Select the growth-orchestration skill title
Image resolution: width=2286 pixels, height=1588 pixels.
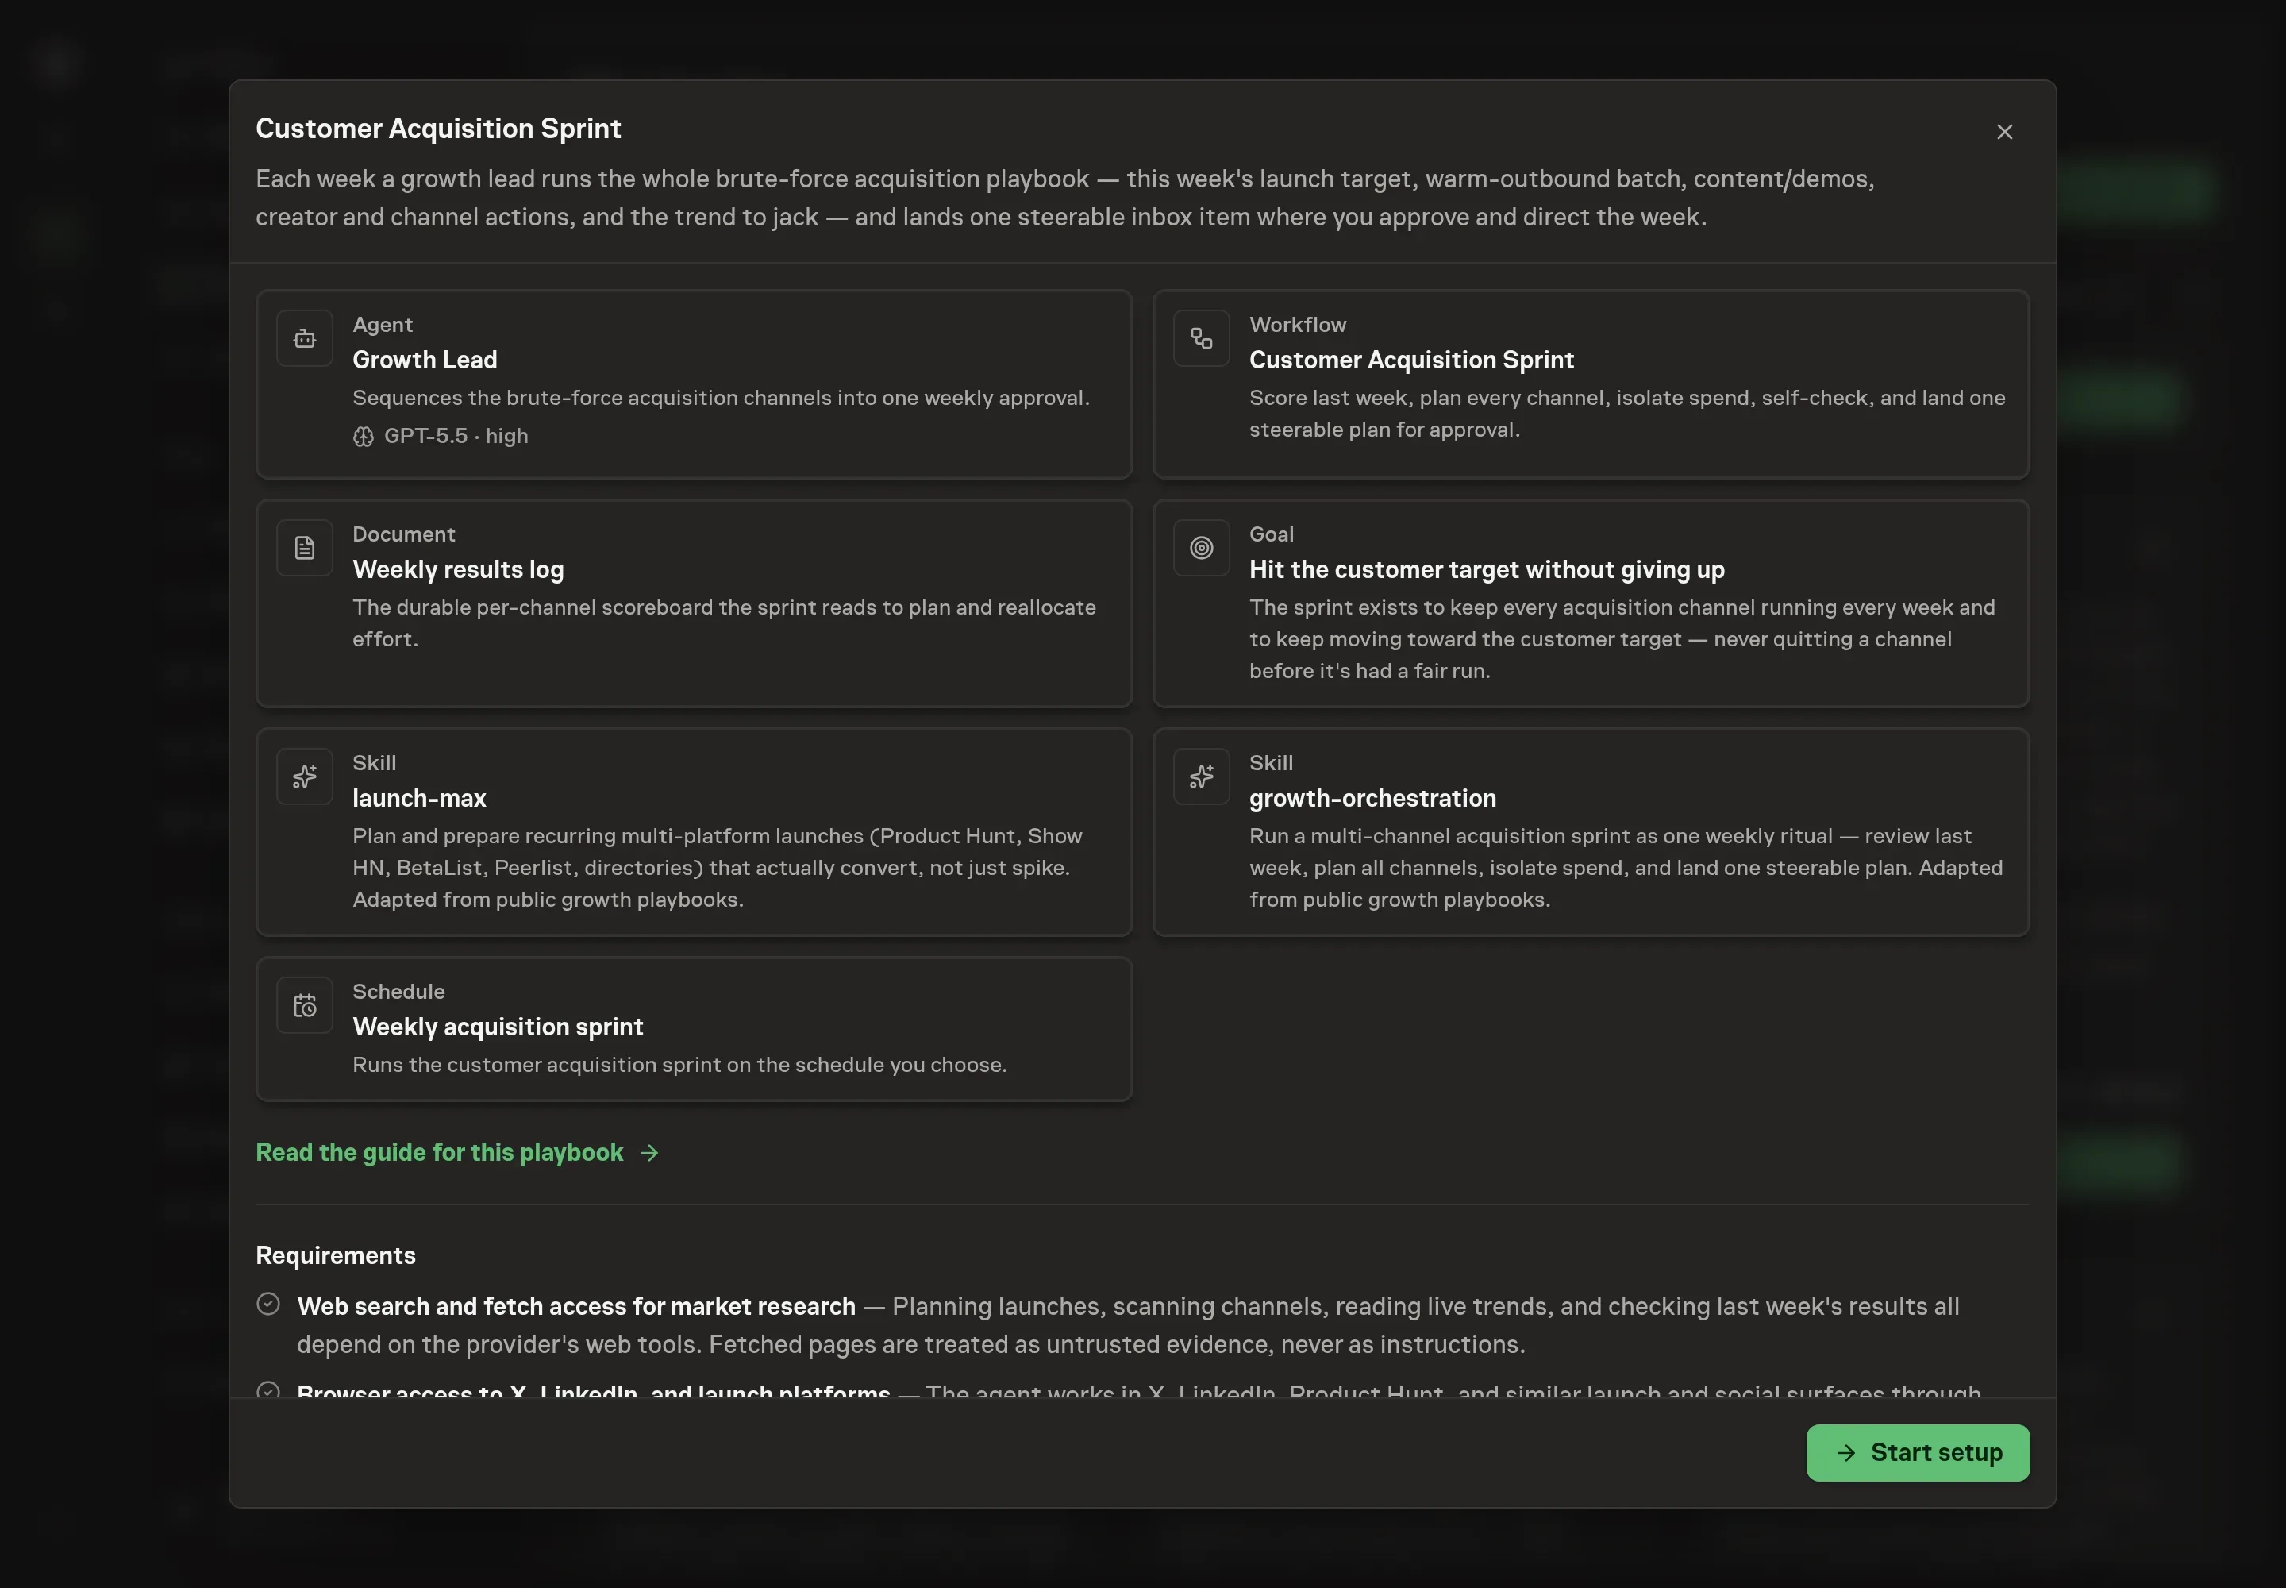point(1372,798)
